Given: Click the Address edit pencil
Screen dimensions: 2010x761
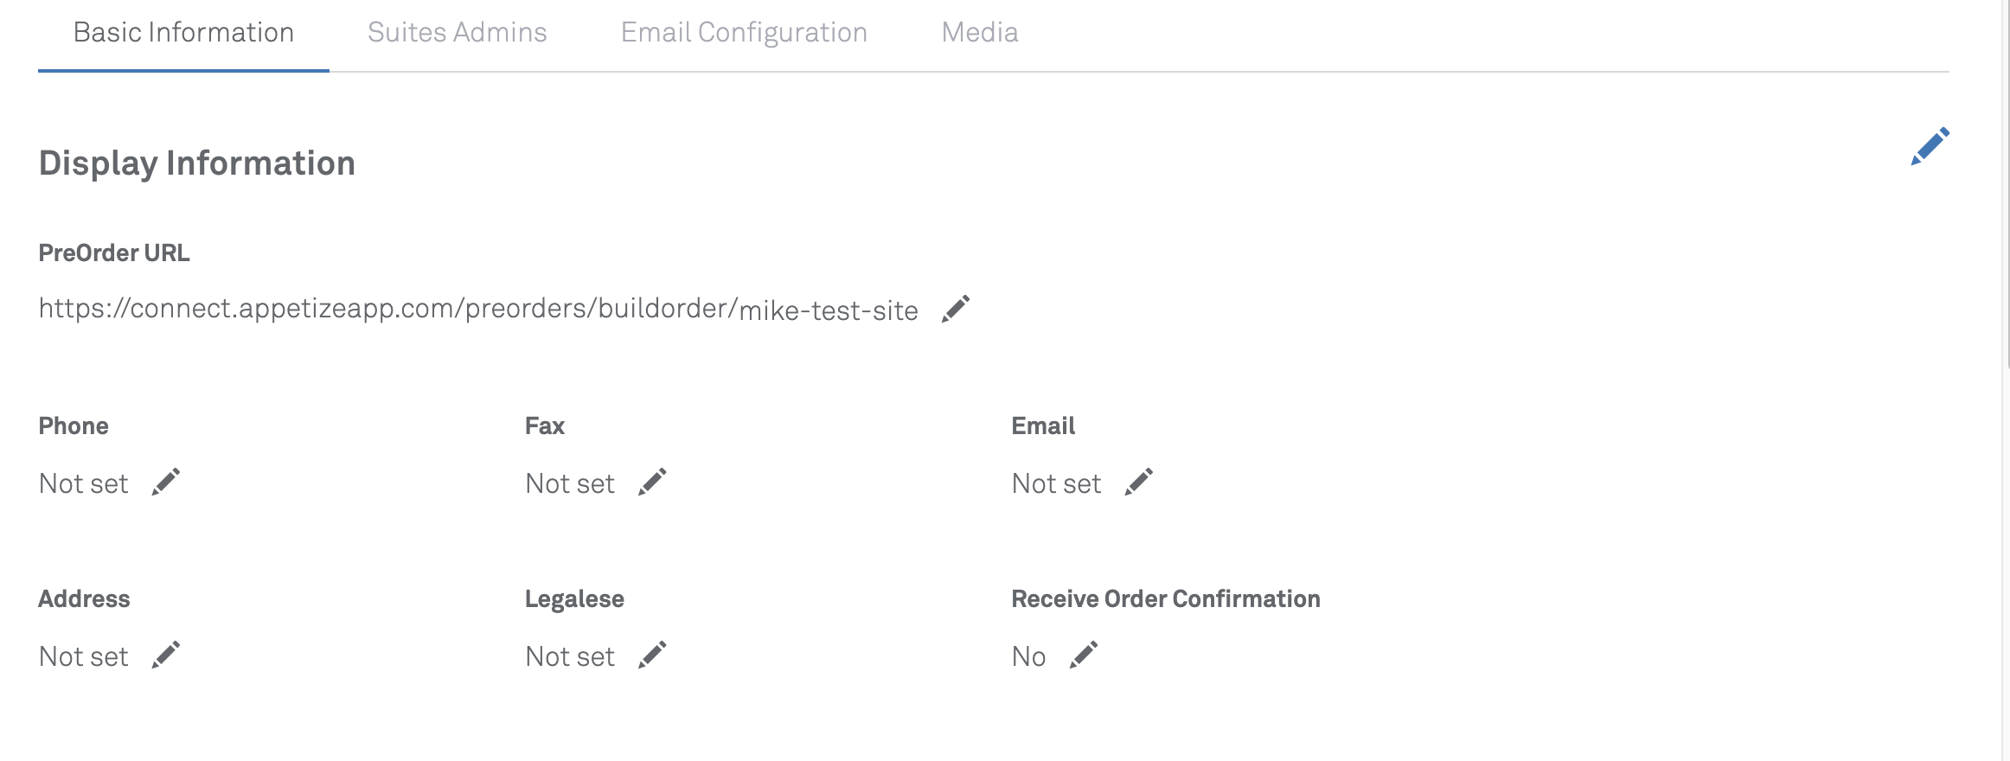Looking at the screenshot, I should pos(166,655).
